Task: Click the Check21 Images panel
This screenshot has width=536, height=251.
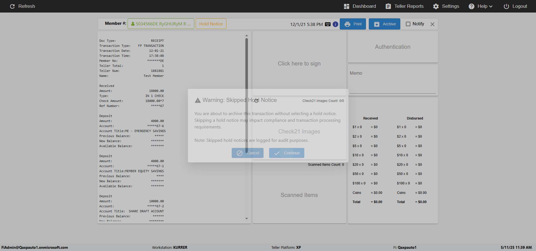Action: [x=299, y=131]
